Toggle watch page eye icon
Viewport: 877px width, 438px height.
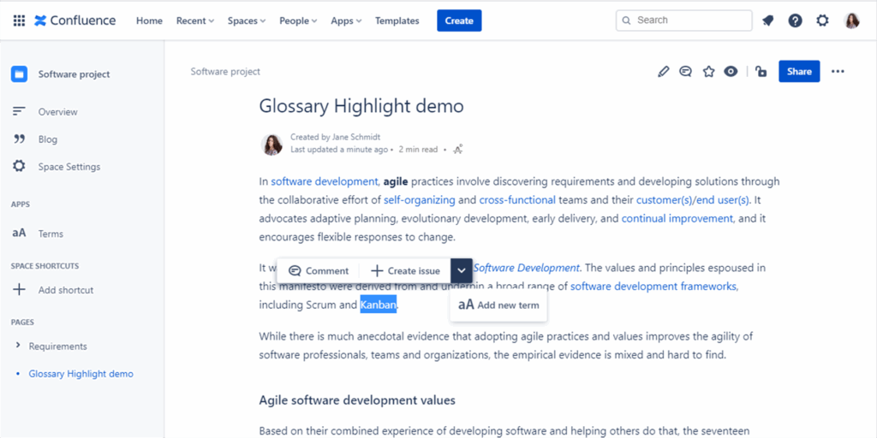click(731, 72)
